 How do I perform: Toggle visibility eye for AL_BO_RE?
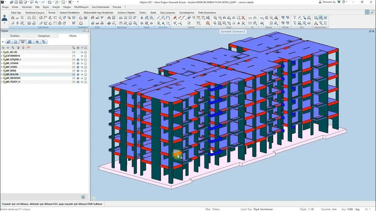tap(82, 52)
